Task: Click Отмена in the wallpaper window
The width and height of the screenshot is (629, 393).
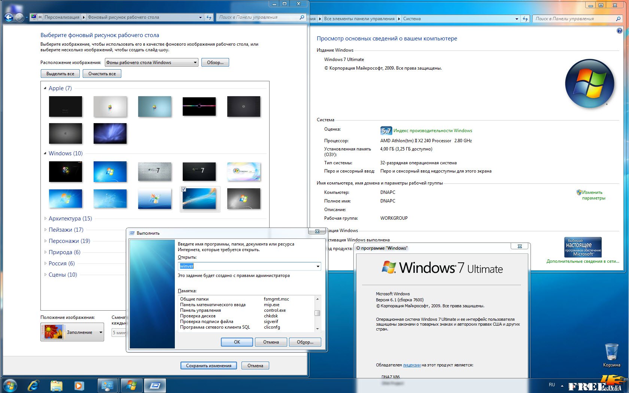Action: pyautogui.click(x=255, y=366)
